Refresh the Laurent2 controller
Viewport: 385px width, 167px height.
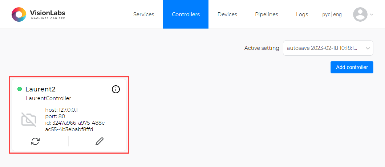tap(35, 141)
